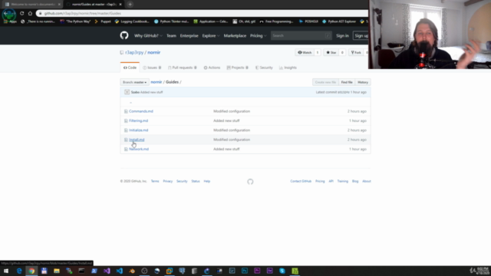This screenshot has height=276, width=491.
Task: Open the Contact GitHub footer link
Action: click(301, 181)
